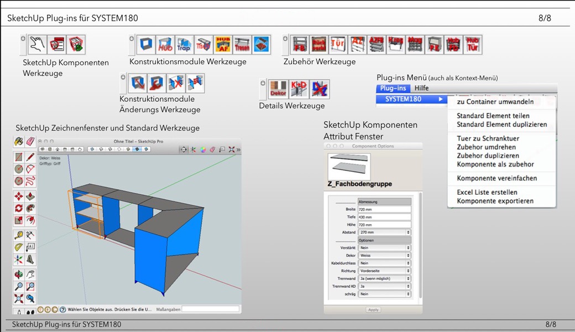Viewport: 575px width, 332px height.
Task: Click the AZFB accessory tool icon
Action: 377,45
